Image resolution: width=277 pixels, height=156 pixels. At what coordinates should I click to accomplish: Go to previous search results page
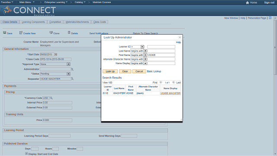point(161,82)
